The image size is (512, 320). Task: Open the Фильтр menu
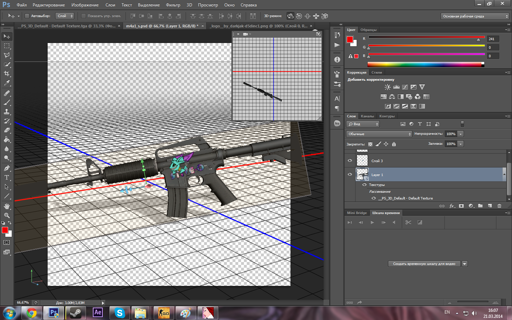click(173, 5)
